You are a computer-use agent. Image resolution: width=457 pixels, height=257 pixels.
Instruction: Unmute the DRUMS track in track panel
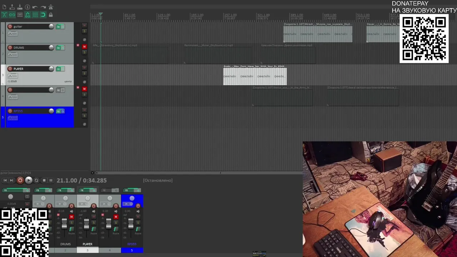84,46
